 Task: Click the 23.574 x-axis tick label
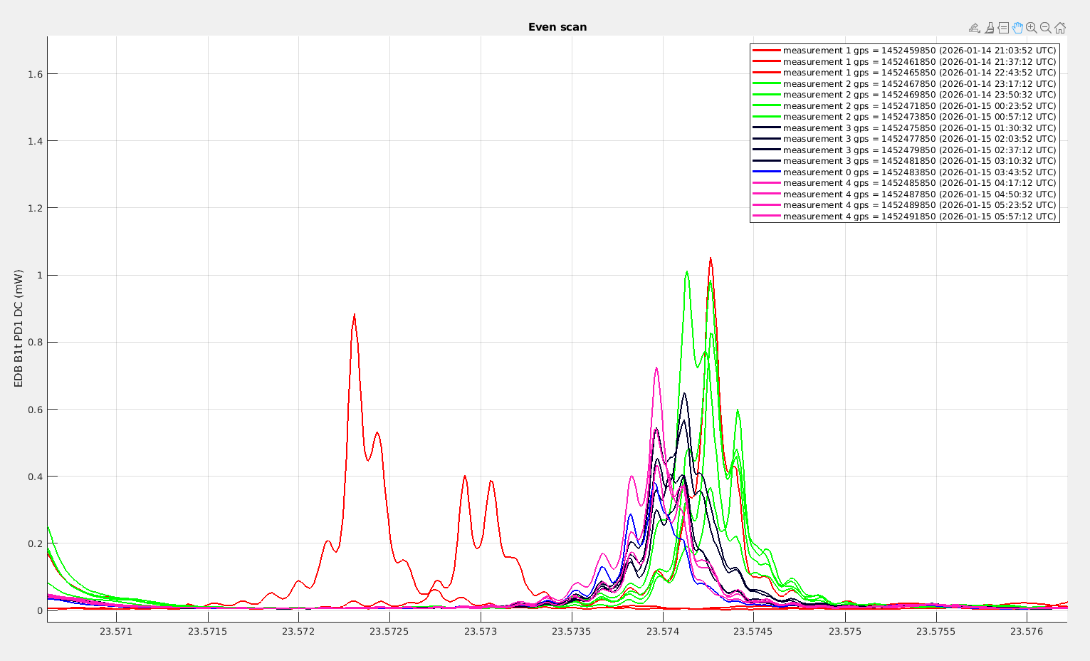pyautogui.click(x=662, y=631)
